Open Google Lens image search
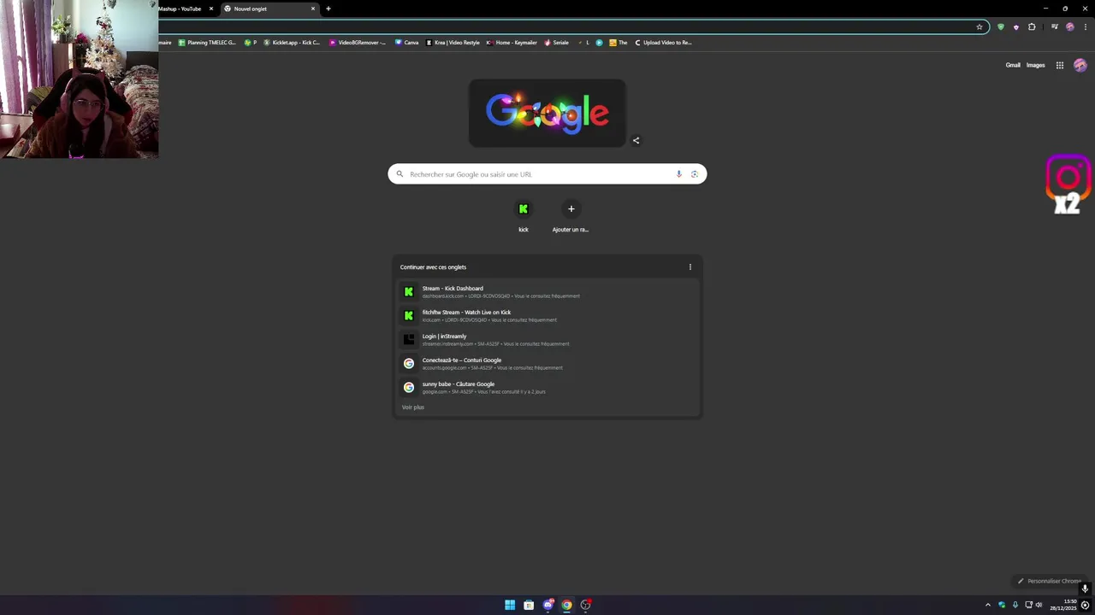Image resolution: width=1095 pixels, height=615 pixels. (695, 174)
